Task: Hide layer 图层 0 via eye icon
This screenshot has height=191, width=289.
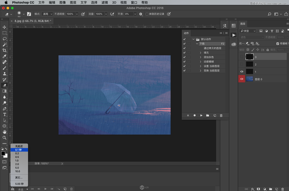Action: (242, 79)
